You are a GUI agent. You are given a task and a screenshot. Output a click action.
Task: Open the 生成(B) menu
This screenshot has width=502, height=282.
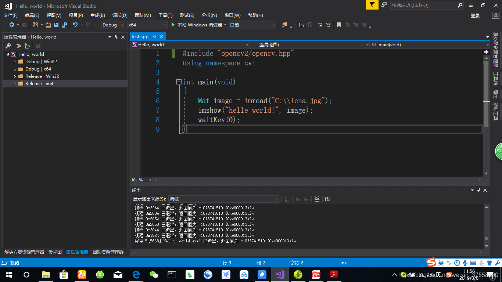pos(98,15)
